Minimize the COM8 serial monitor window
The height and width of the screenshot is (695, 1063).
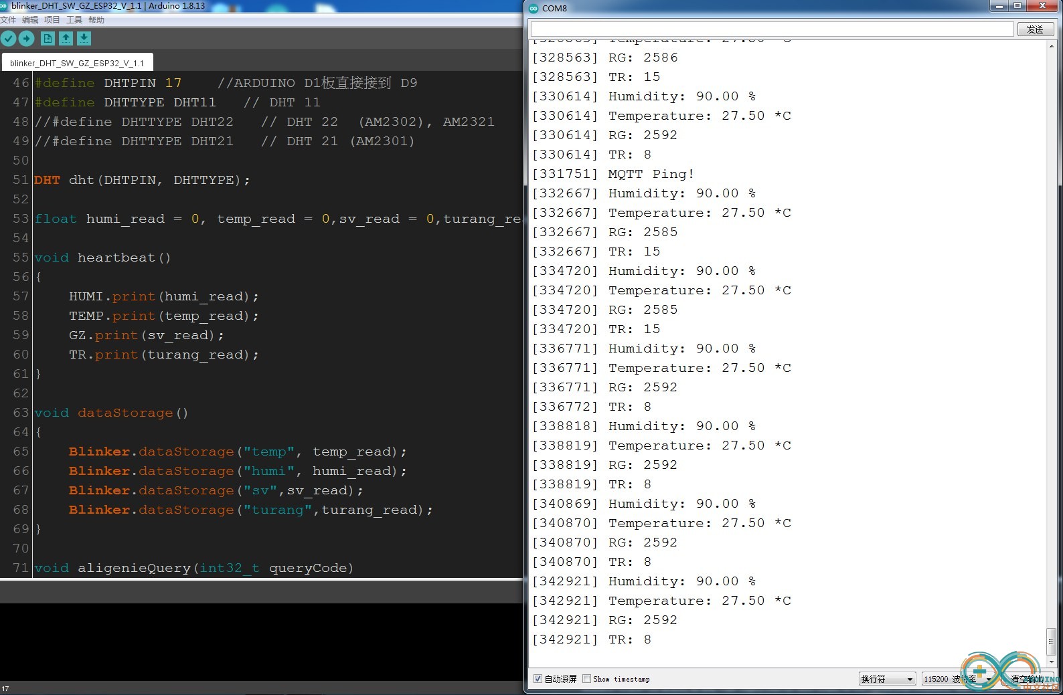[x=999, y=7]
